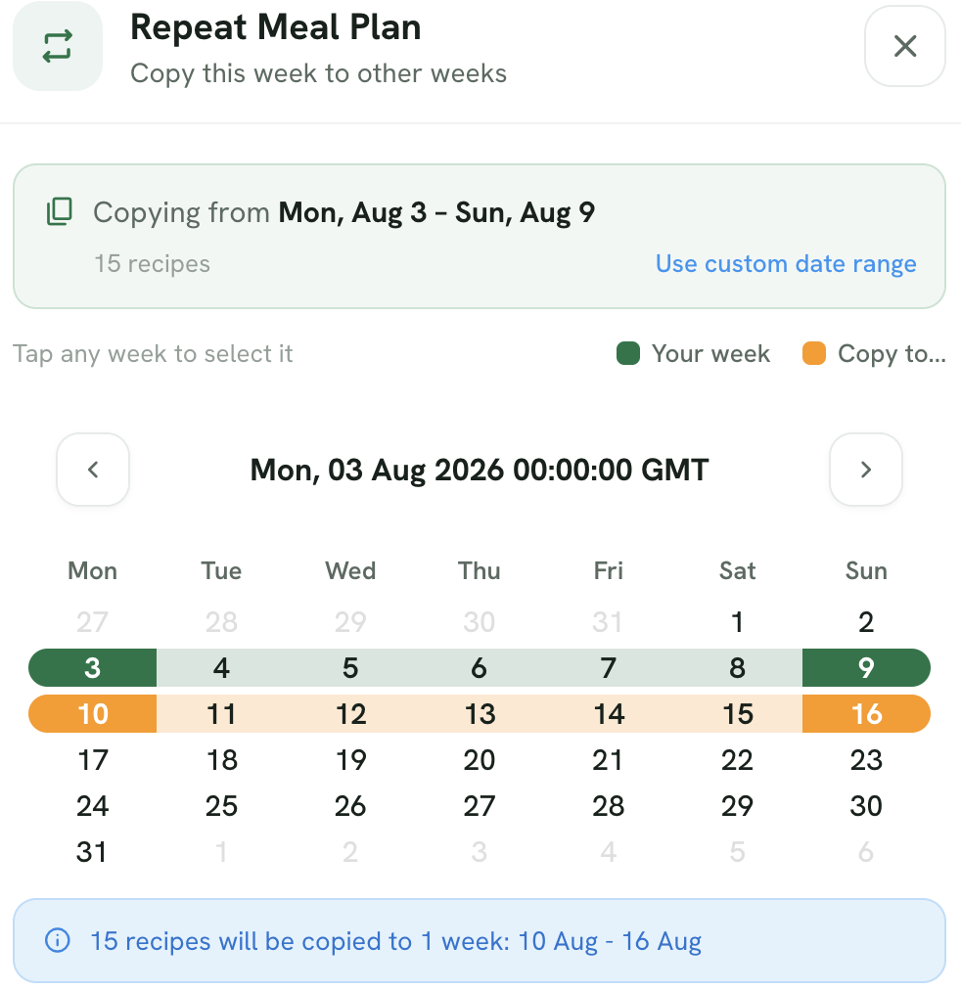This screenshot has width=961, height=990.
Task: Select day 31 in the last row
Action: click(93, 852)
